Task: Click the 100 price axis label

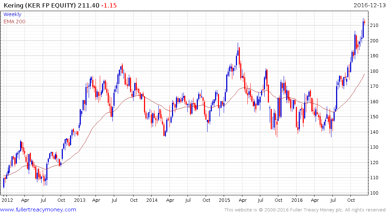Action: tap(374, 193)
